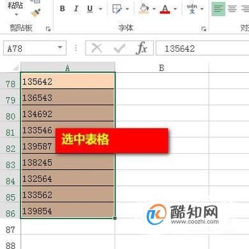Click the Paste button
Image resolution: width=249 pixels, height=249 pixels.
point(15,6)
